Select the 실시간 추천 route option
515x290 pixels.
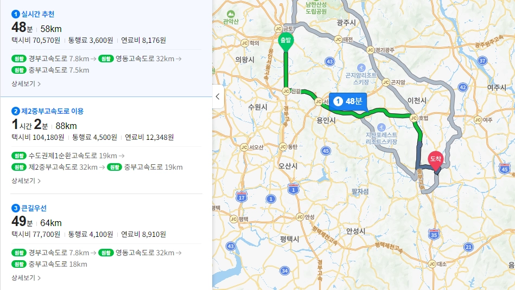point(106,48)
